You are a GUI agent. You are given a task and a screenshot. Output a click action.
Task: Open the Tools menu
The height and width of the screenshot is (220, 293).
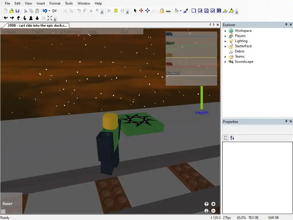tap(69, 3)
